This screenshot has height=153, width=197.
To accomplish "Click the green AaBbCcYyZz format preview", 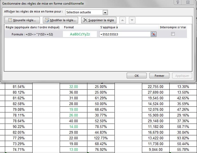I will 80,34.
